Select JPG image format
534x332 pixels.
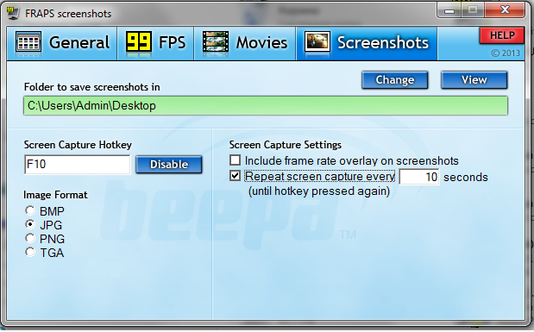click(30, 225)
